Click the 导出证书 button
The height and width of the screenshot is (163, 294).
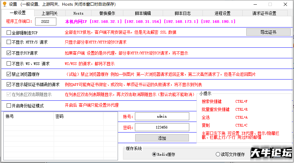[x=268, y=32]
